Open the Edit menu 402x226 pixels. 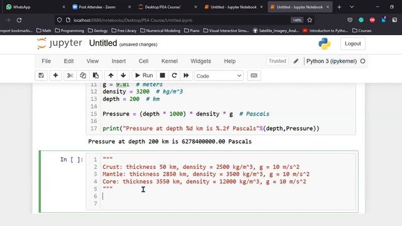(x=68, y=62)
